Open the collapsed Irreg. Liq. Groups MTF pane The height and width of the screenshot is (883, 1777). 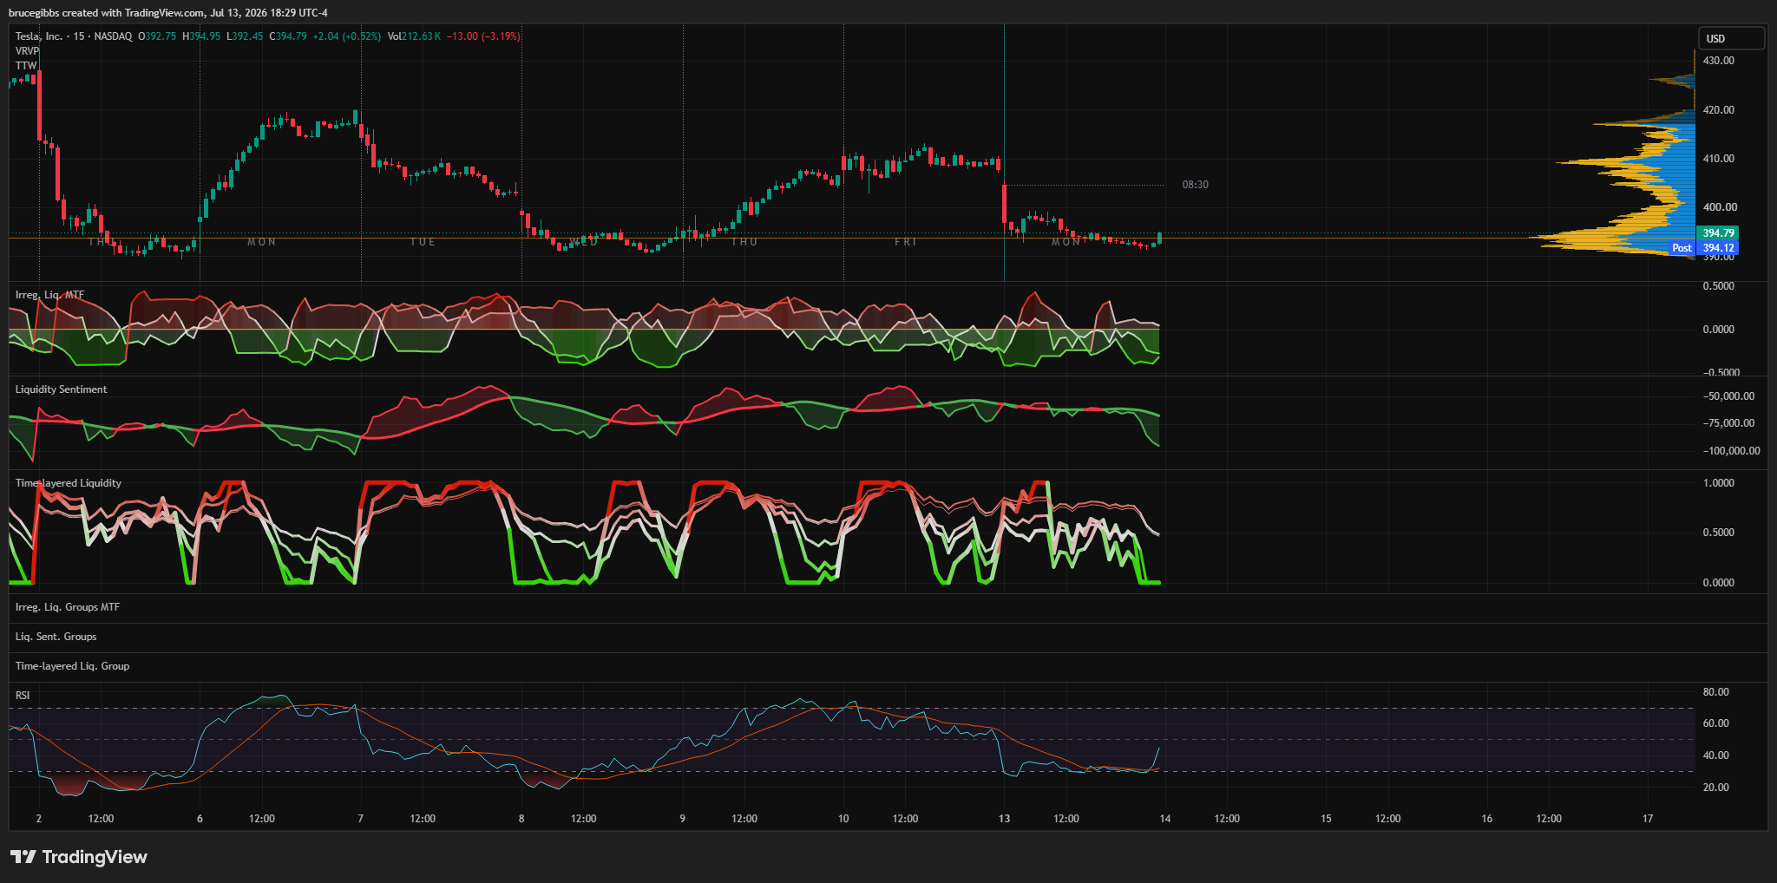888,607
